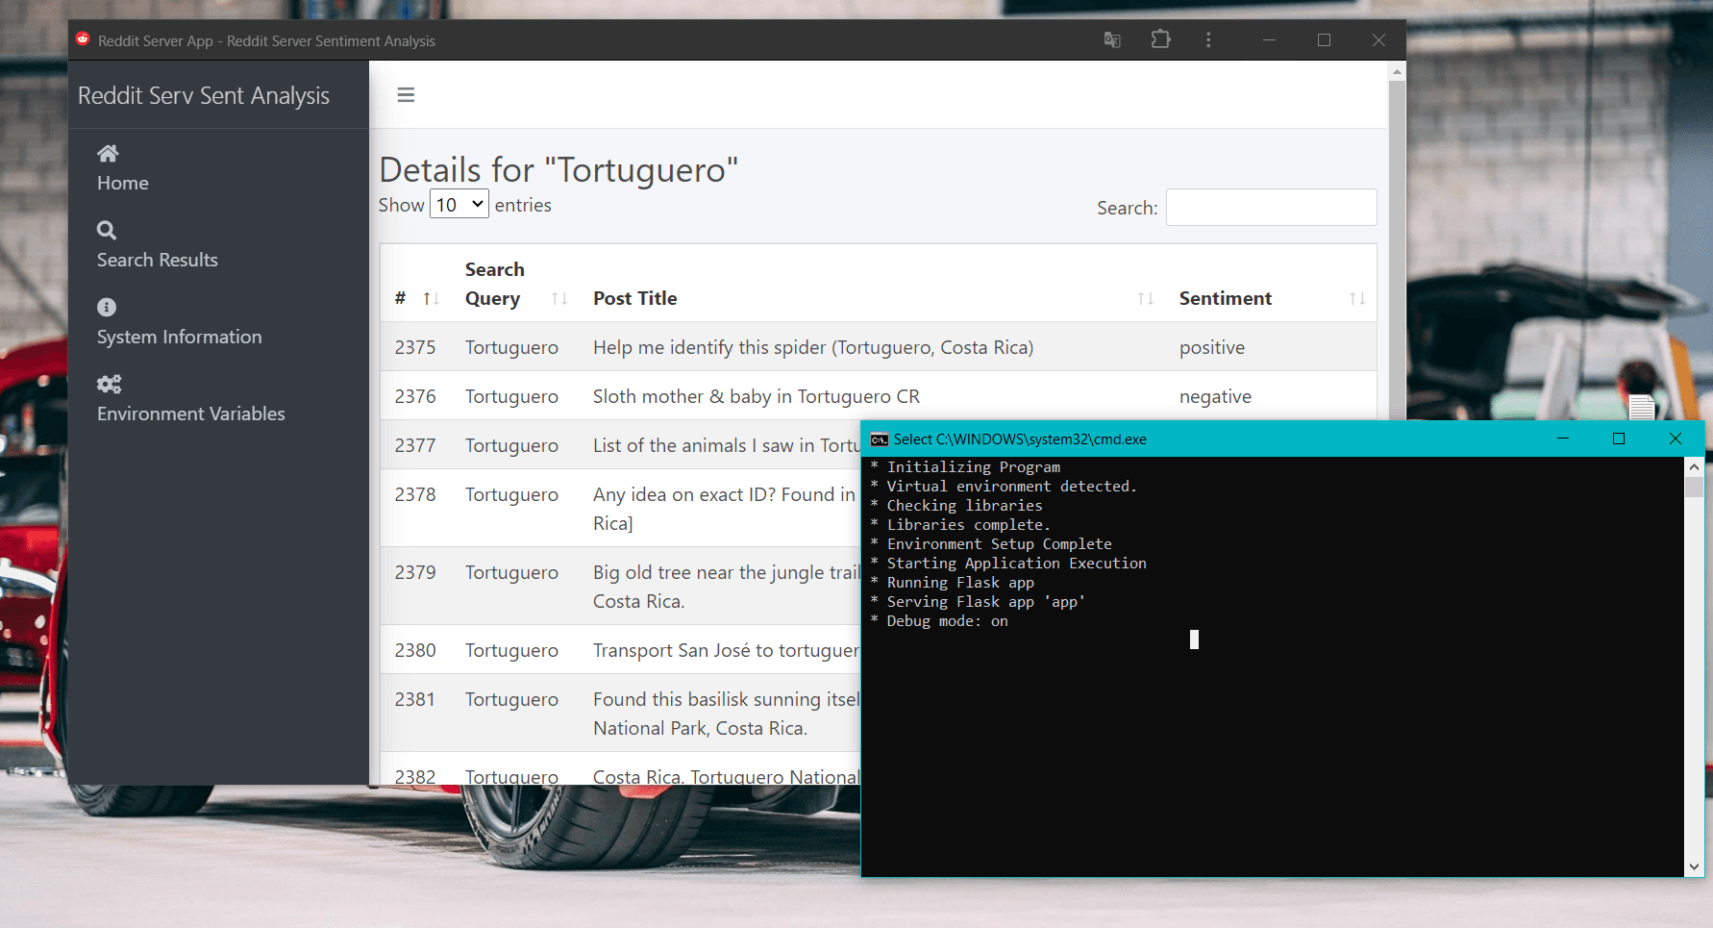Open the three-dot menu in title bar
Image resolution: width=1713 pixels, height=928 pixels.
[x=1208, y=40]
